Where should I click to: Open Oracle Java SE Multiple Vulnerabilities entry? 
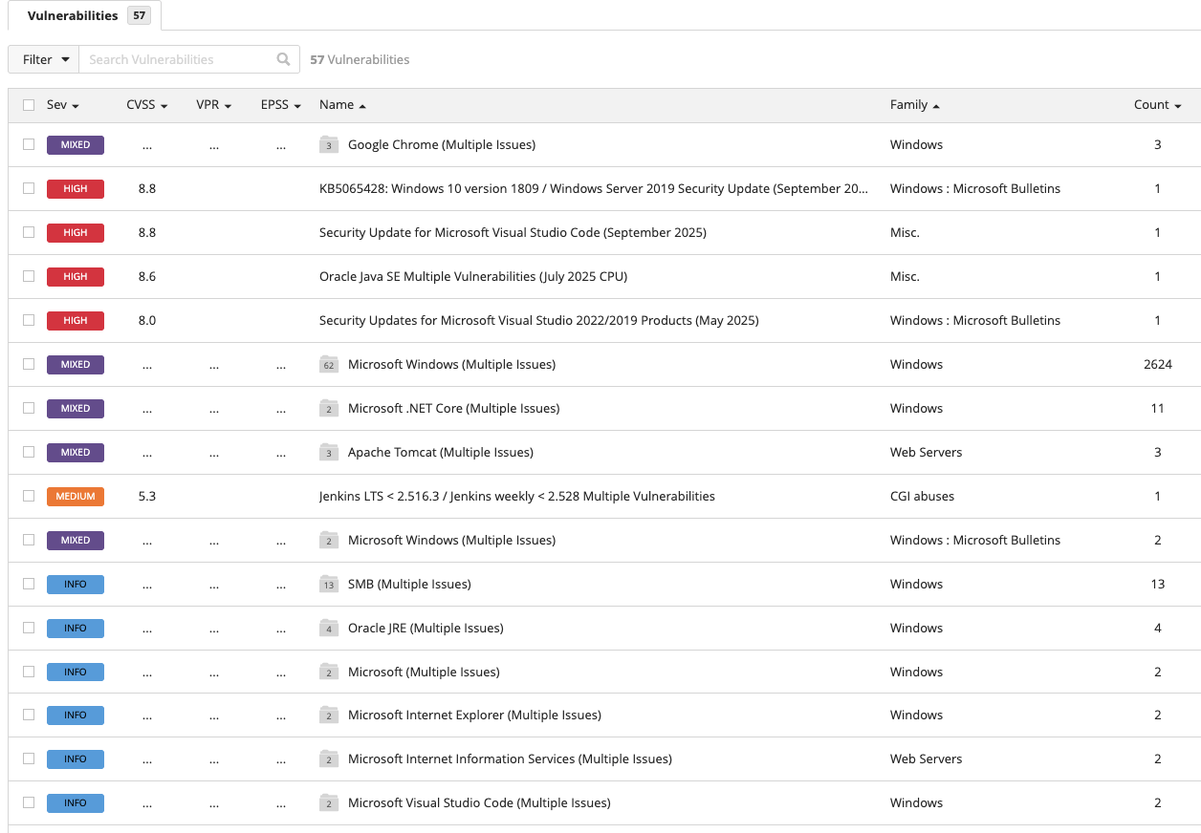(472, 277)
